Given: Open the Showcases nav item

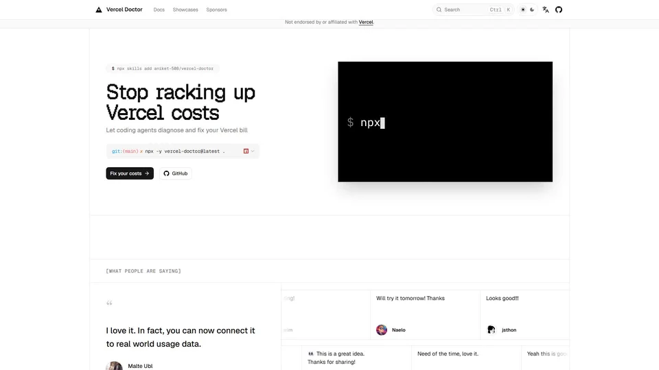Looking at the screenshot, I should pyautogui.click(x=185, y=10).
